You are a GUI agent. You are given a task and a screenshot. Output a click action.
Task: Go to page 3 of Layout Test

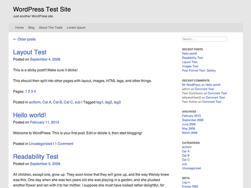32,91
